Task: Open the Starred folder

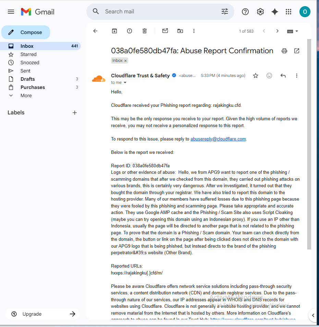Action: point(40,54)
